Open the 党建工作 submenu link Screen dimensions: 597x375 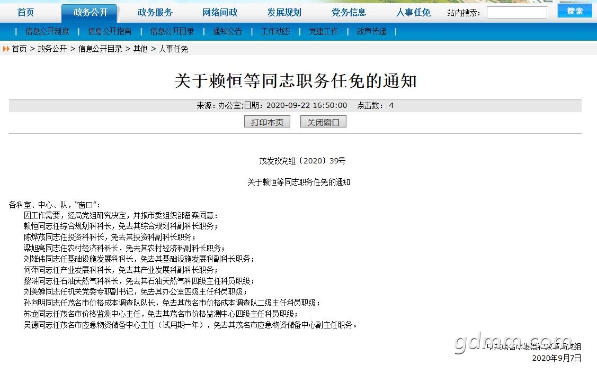(x=323, y=32)
